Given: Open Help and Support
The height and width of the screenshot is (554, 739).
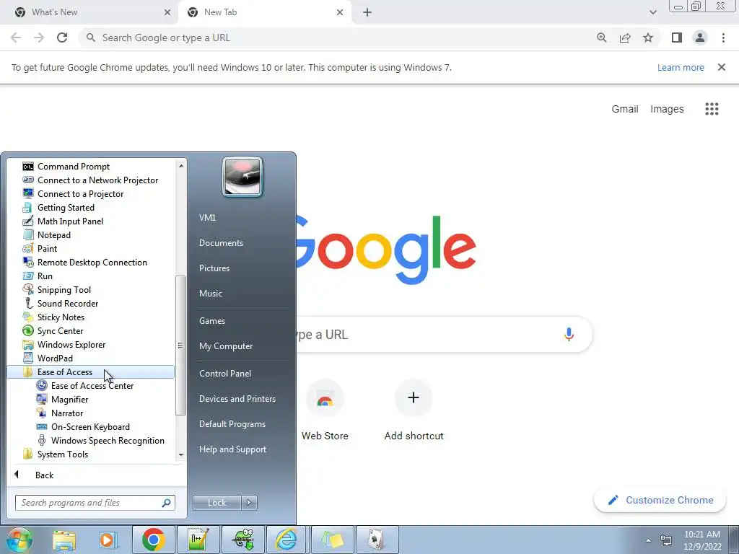Looking at the screenshot, I should pos(232,449).
